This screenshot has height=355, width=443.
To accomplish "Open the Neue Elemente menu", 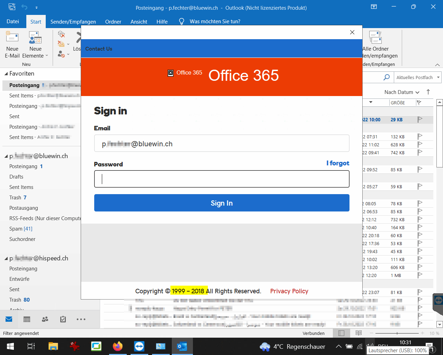I will tap(35, 44).
